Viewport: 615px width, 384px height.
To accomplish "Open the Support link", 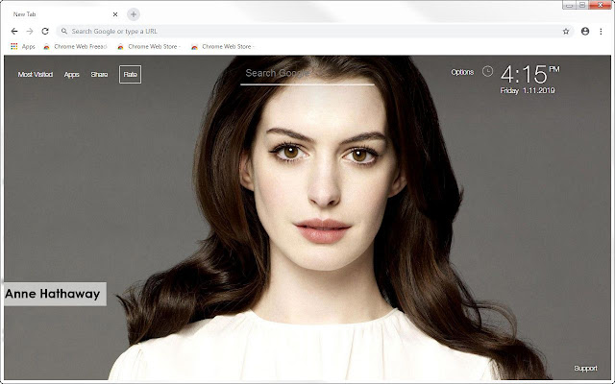I will coord(585,369).
